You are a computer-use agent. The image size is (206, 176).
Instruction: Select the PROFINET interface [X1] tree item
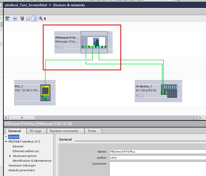[x=24, y=142]
